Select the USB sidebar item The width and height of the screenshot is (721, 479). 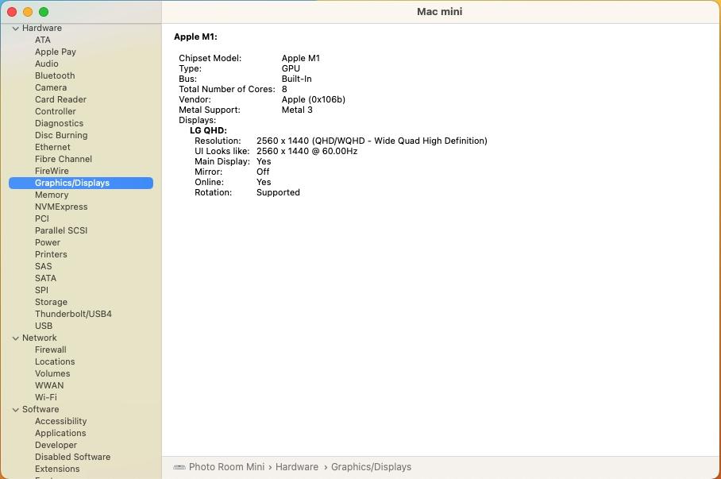[x=44, y=326]
